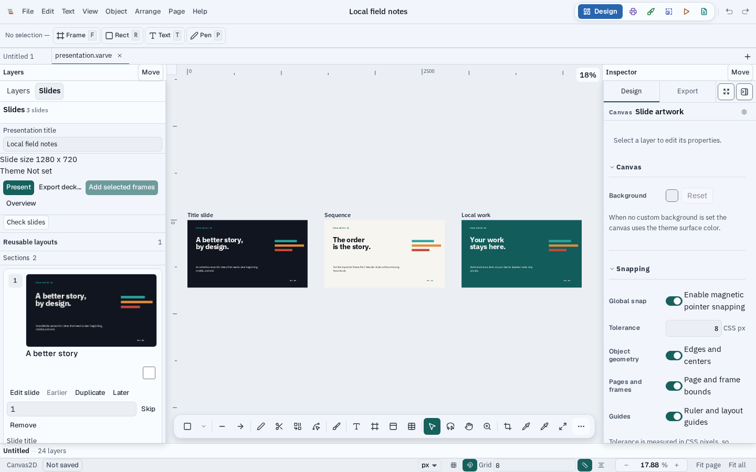The height and width of the screenshot is (472, 756).
Task: Toggle Pages and frames snapping switch
Action: coord(674,386)
